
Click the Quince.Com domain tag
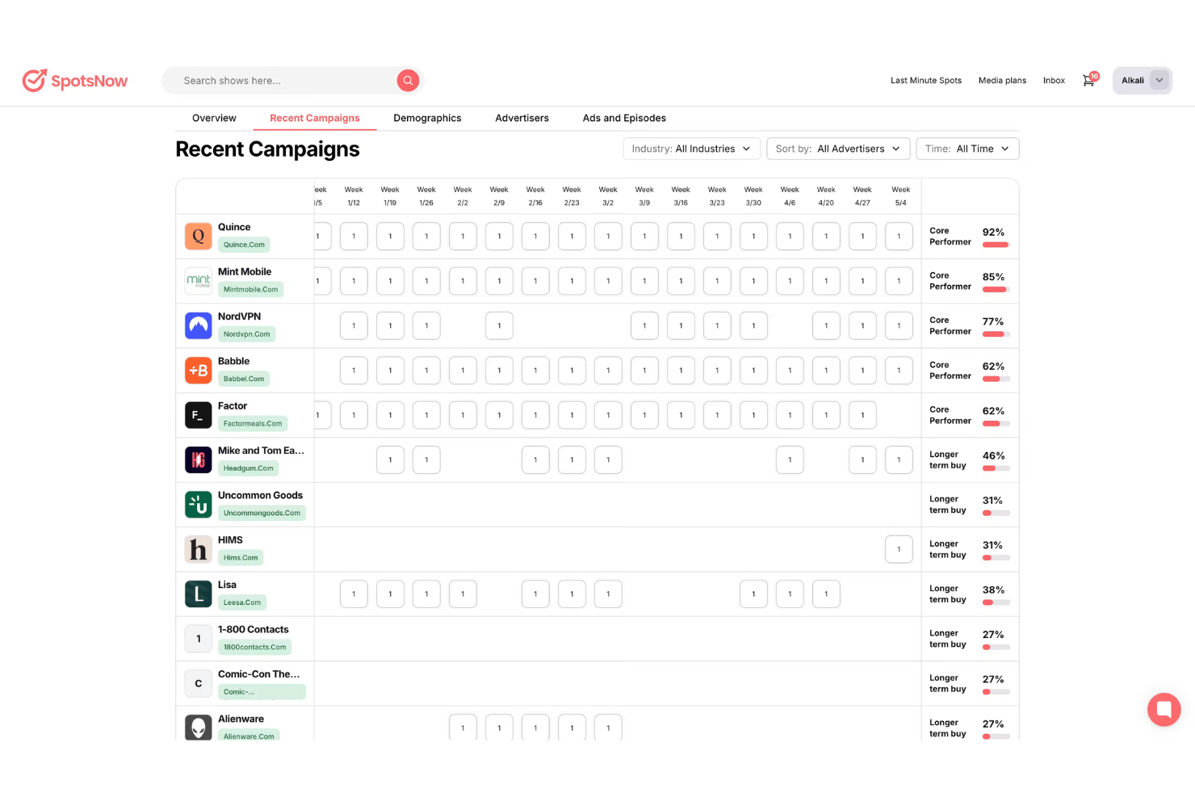(x=244, y=245)
